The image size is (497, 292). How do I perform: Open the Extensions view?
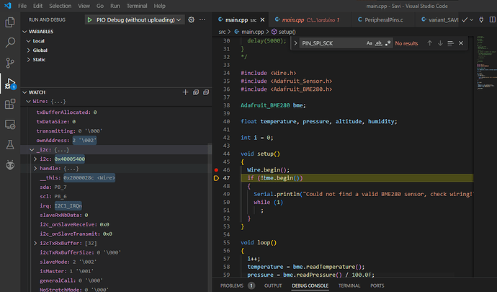[x=10, y=104]
